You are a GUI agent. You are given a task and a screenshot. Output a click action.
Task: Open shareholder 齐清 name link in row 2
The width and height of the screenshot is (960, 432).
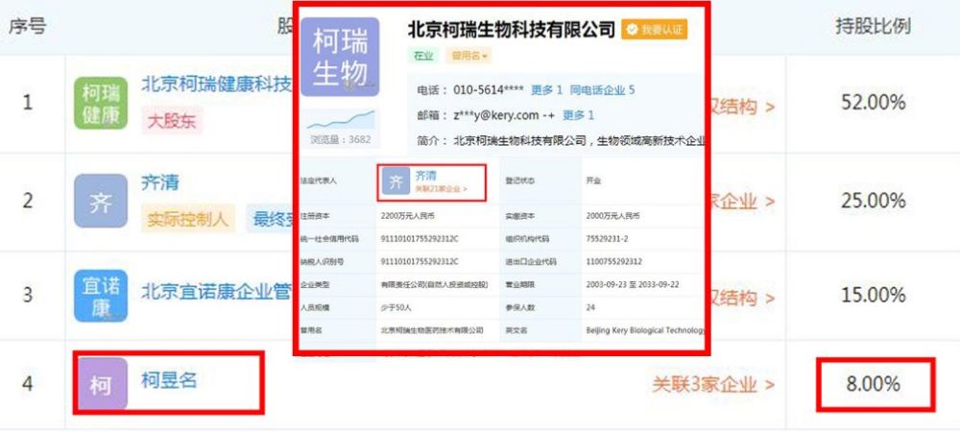click(x=159, y=182)
